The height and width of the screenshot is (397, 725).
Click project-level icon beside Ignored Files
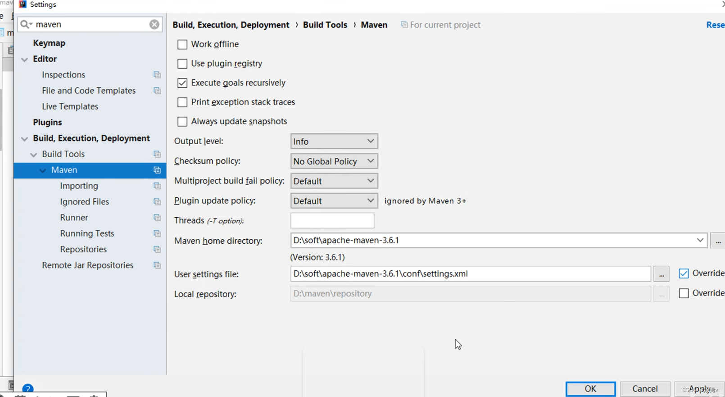point(157,201)
